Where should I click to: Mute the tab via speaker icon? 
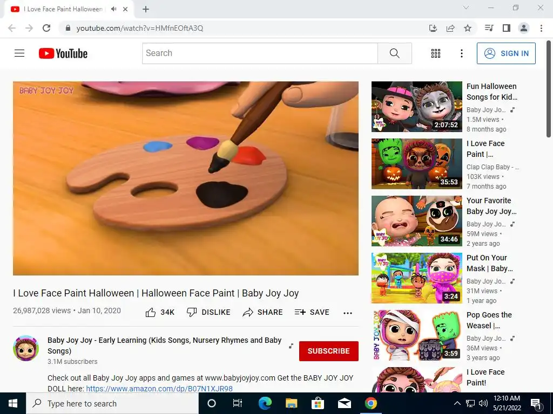(113, 9)
